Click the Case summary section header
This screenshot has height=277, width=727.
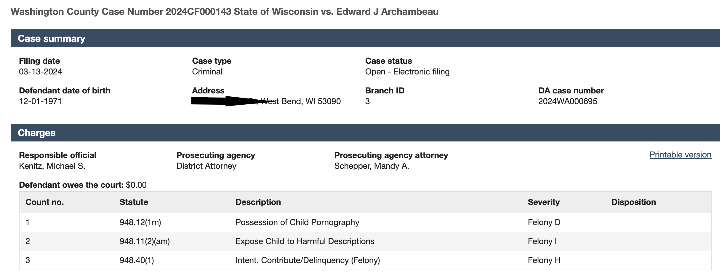tap(52, 39)
